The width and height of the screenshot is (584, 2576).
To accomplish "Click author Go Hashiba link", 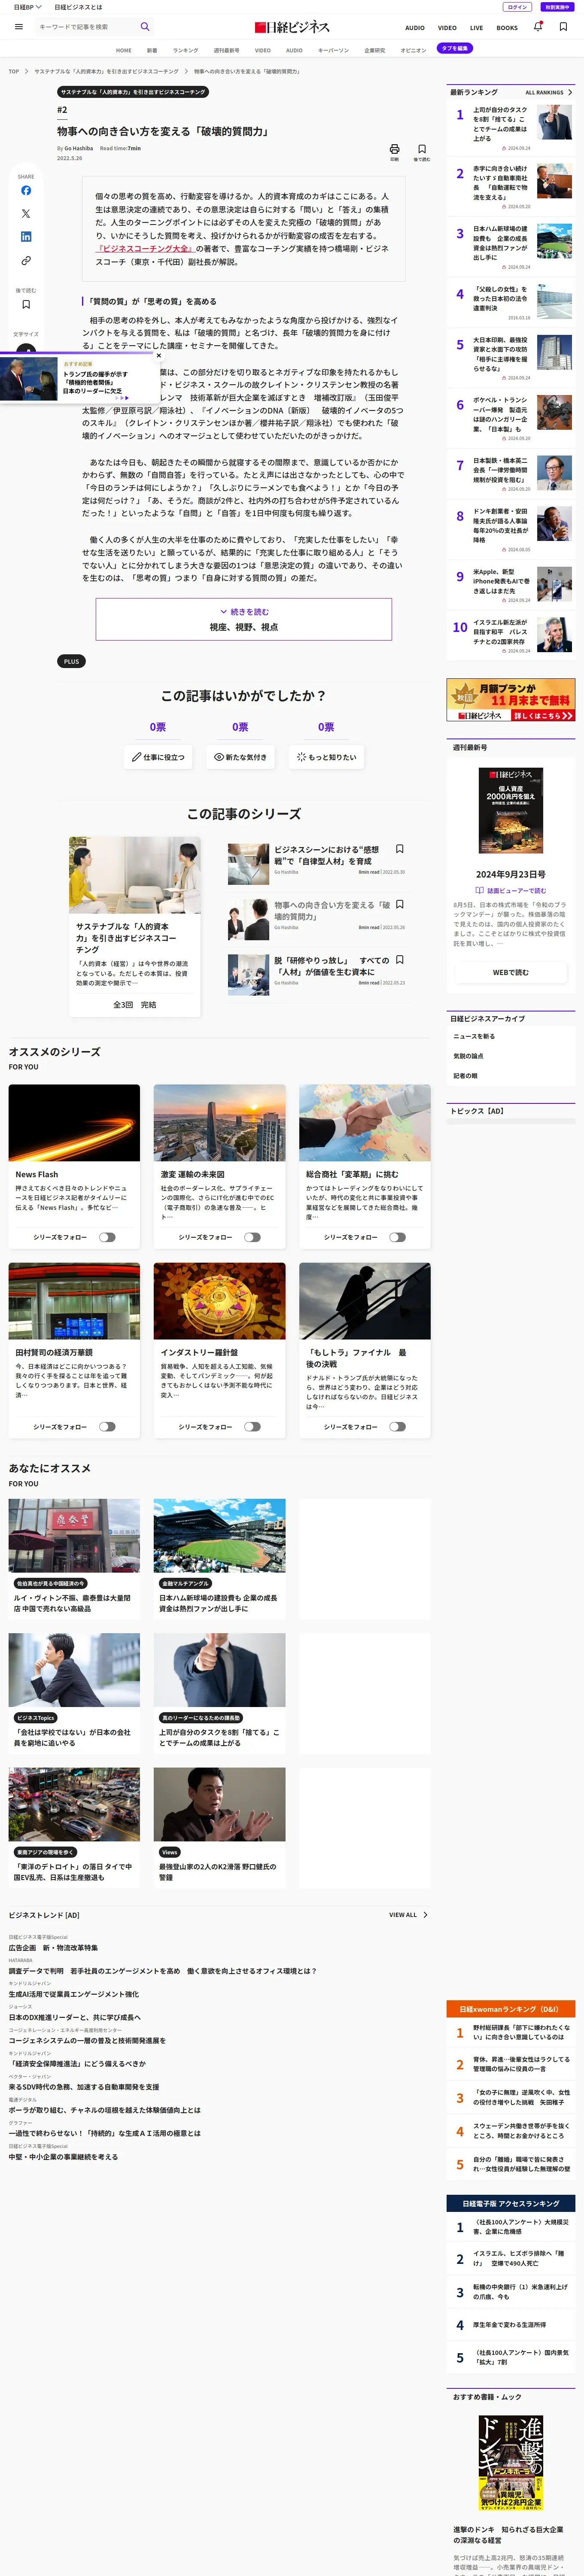I will pos(78,148).
